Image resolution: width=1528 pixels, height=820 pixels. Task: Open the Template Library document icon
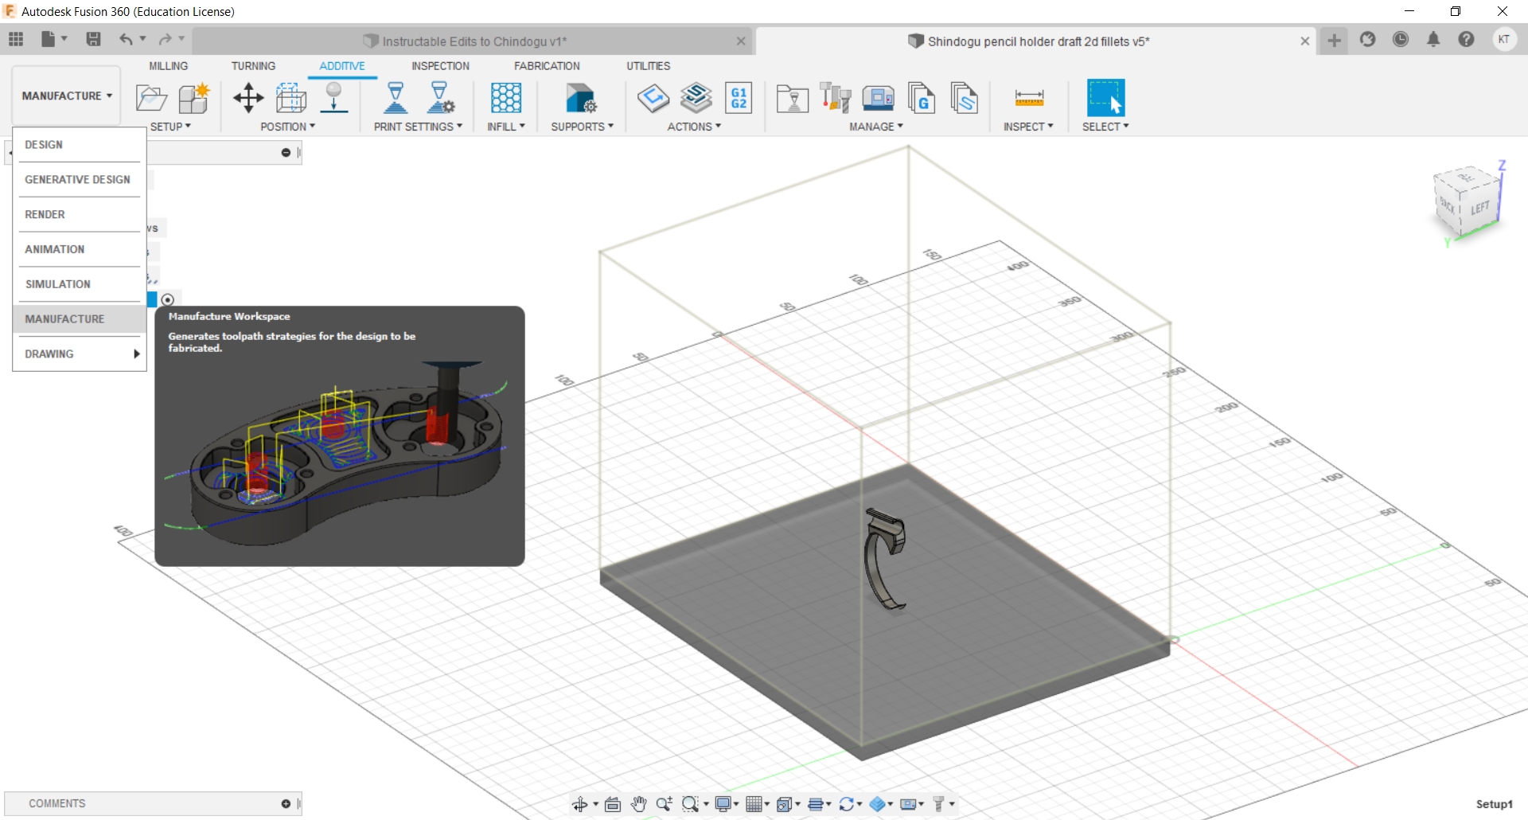[964, 99]
